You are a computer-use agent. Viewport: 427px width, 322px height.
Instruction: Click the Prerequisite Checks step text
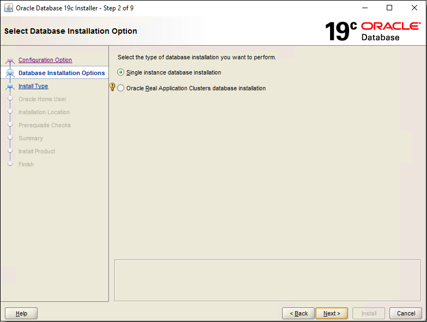pyautogui.click(x=45, y=125)
